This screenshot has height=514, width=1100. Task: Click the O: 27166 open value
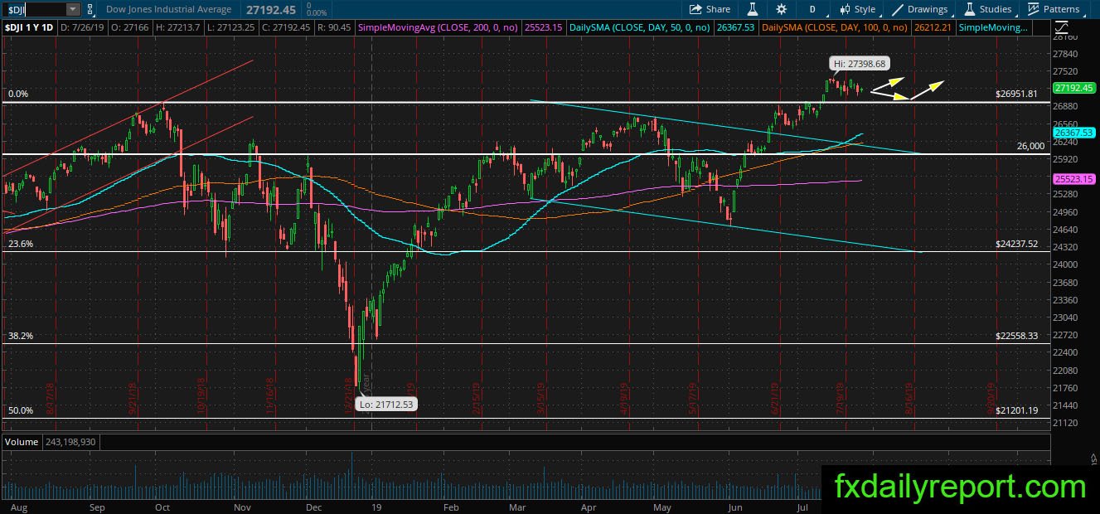[x=128, y=27]
